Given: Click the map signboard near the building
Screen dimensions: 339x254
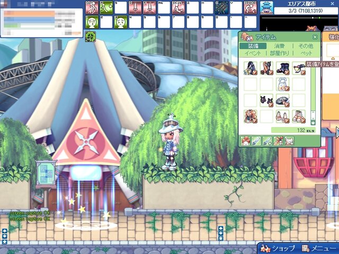Looking at the screenshot, I should 46,174.
